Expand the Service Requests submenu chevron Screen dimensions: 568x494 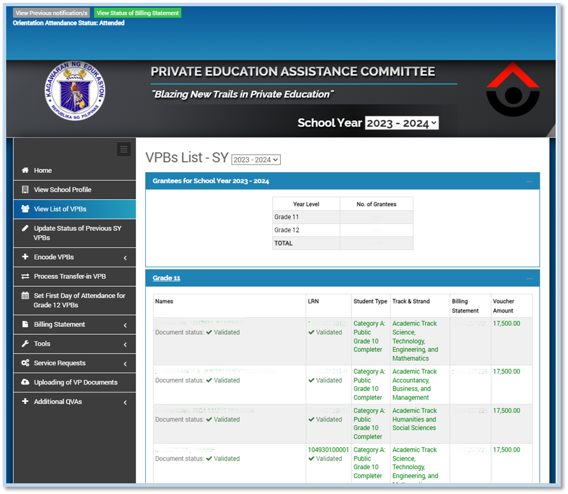[125, 364]
